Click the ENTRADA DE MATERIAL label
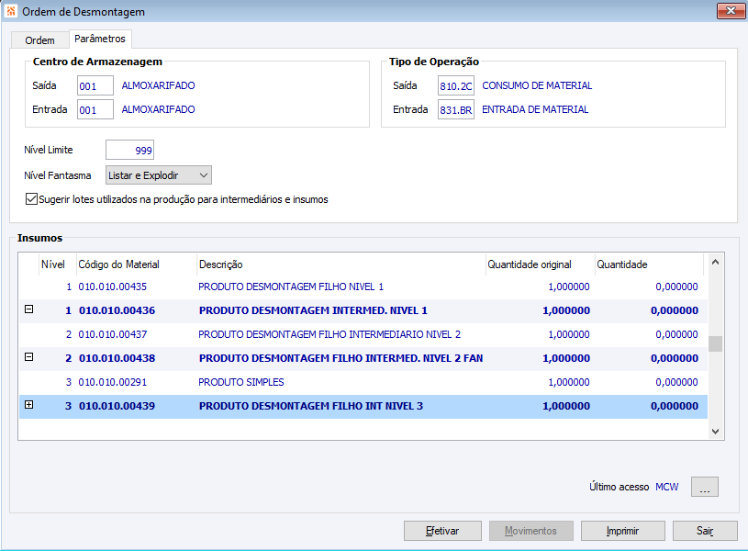 click(x=535, y=109)
